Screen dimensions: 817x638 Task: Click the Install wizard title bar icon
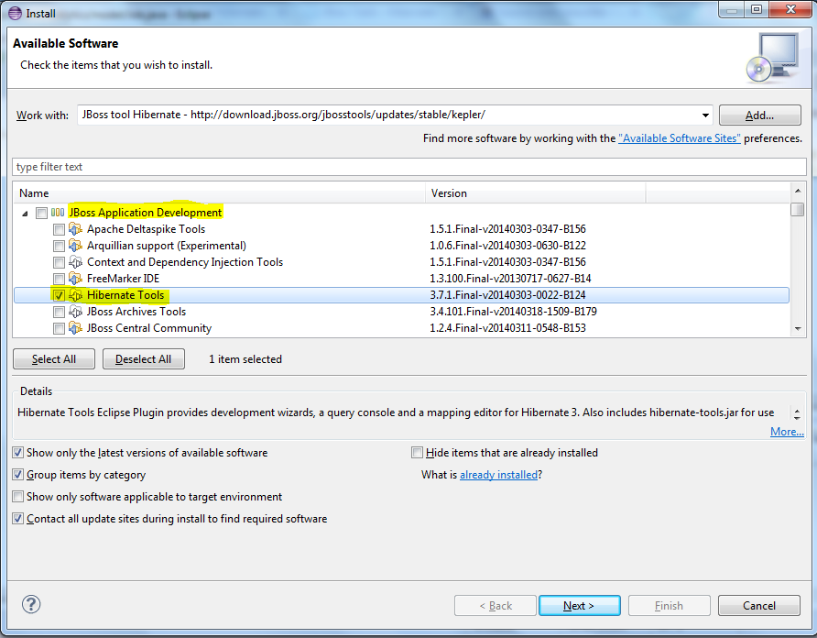14,14
